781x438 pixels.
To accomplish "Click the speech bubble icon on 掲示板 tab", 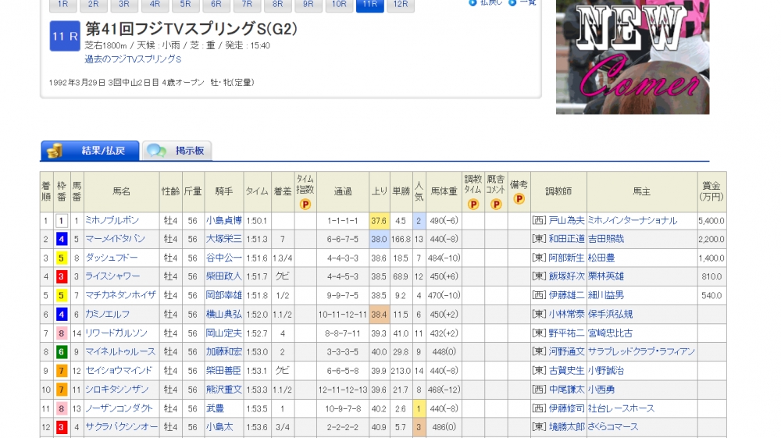I will [156, 151].
